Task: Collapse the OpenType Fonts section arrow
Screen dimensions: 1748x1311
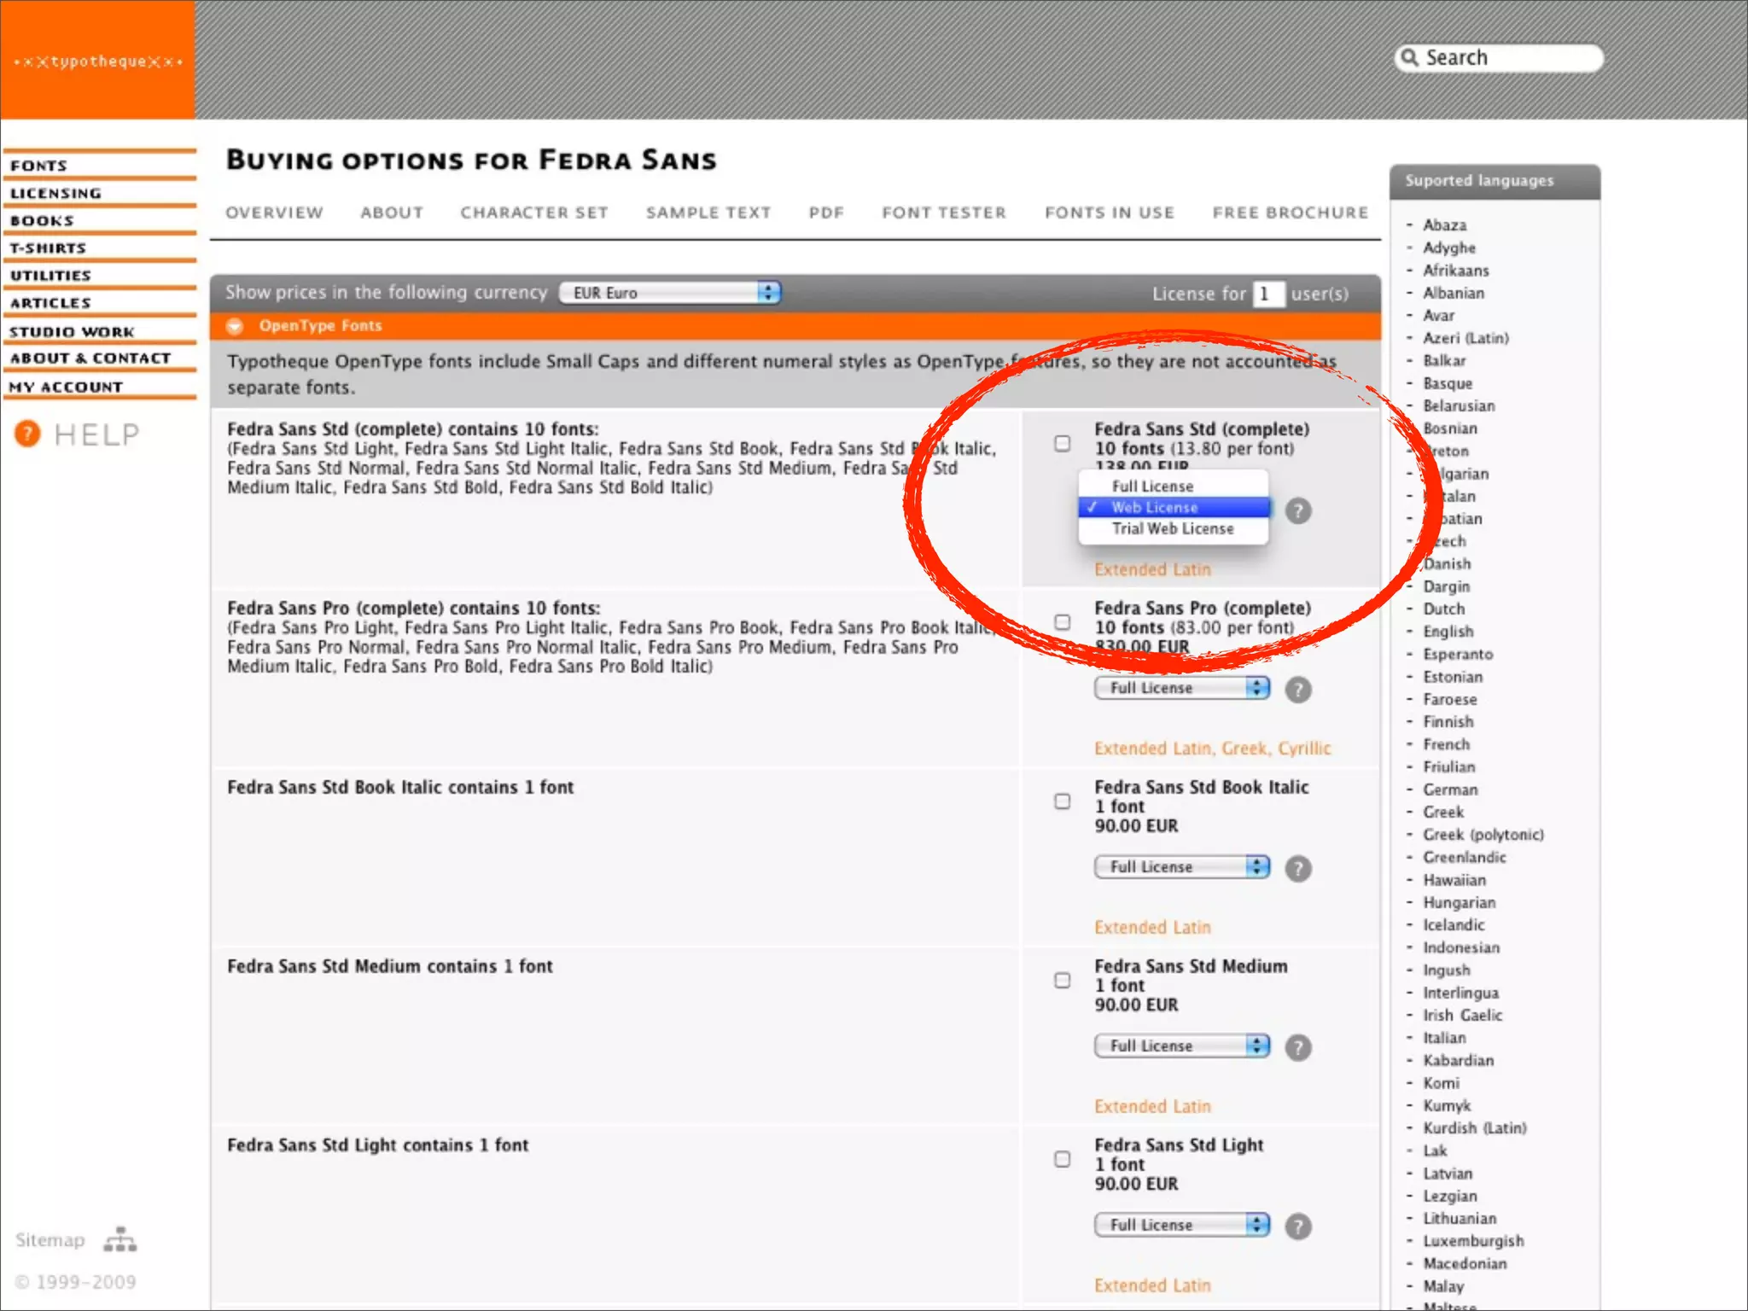Action: point(236,326)
